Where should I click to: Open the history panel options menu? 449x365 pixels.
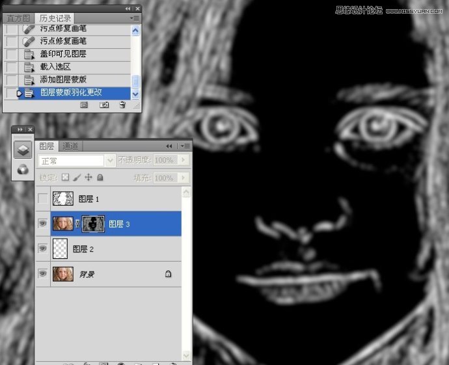click(x=135, y=18)
